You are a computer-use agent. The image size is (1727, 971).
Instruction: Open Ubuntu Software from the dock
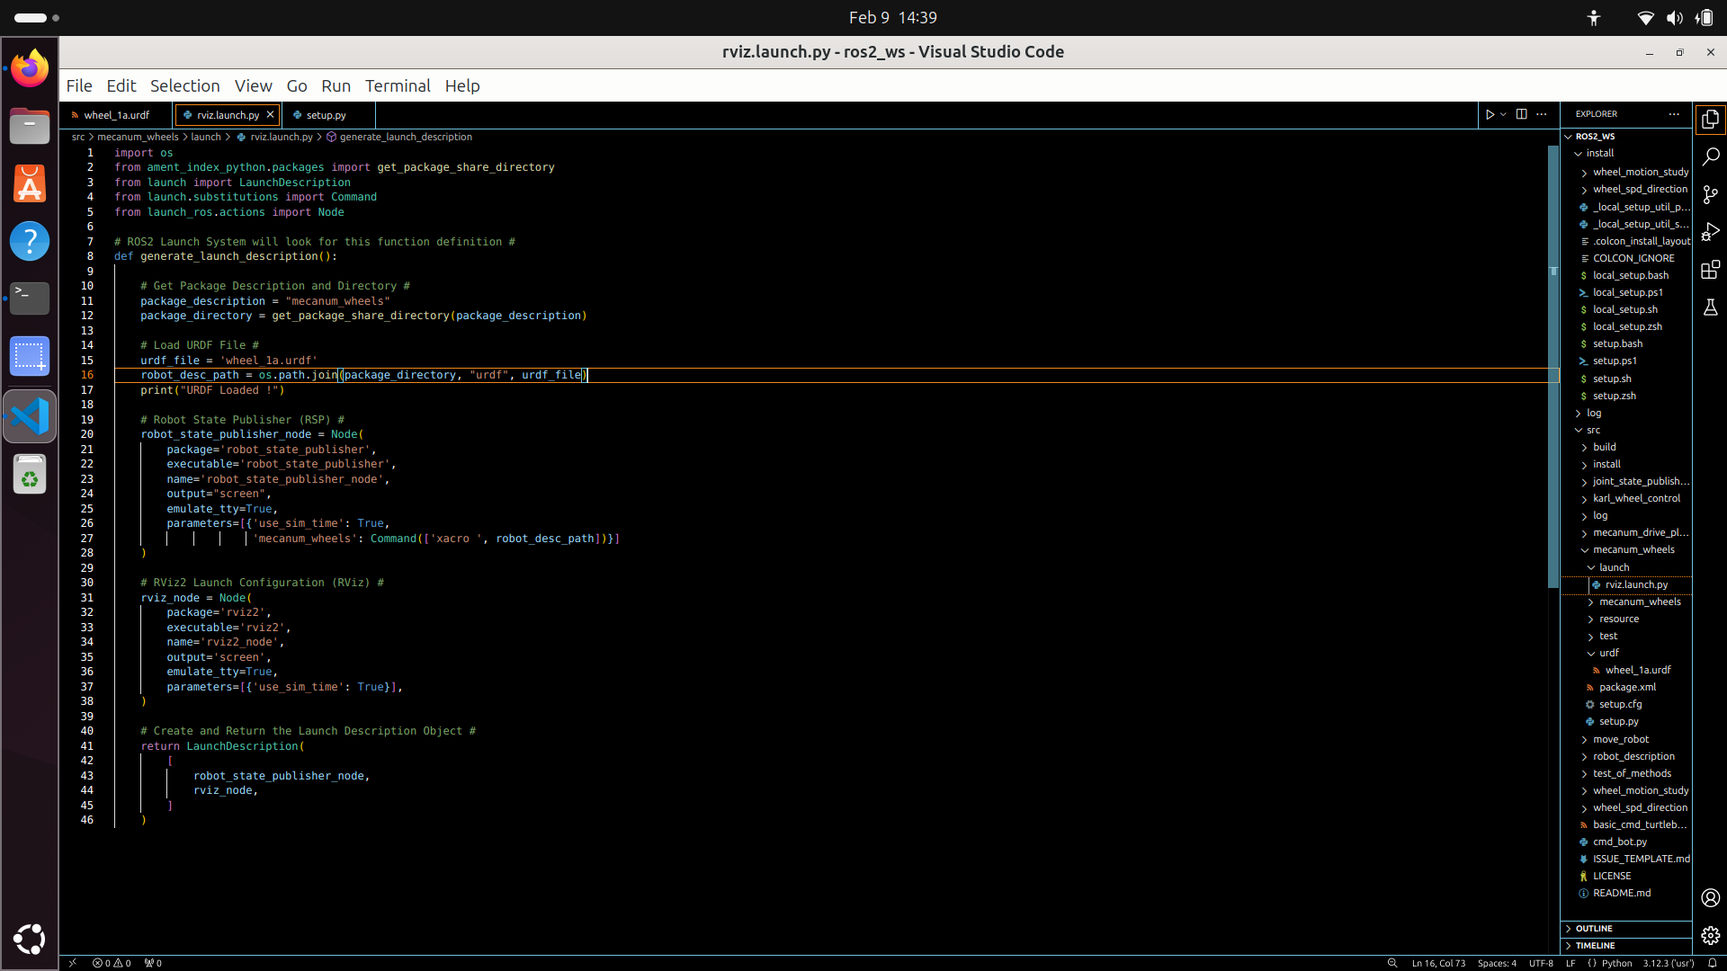[x=30, y=183]
